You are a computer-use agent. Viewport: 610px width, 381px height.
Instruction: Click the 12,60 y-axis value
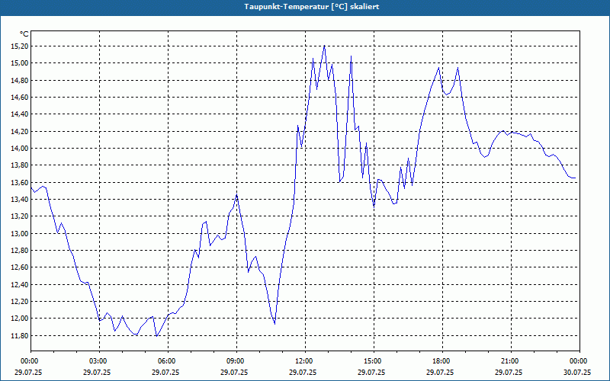click(20, 267)
